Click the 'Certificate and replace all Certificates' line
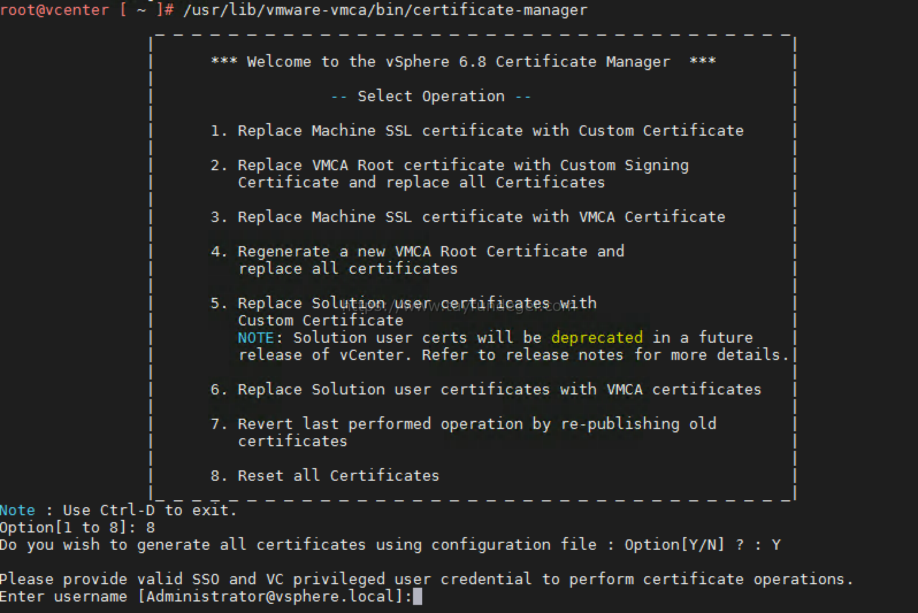The image size is (918, 613). pyautogui.click(x=422, y=182)
